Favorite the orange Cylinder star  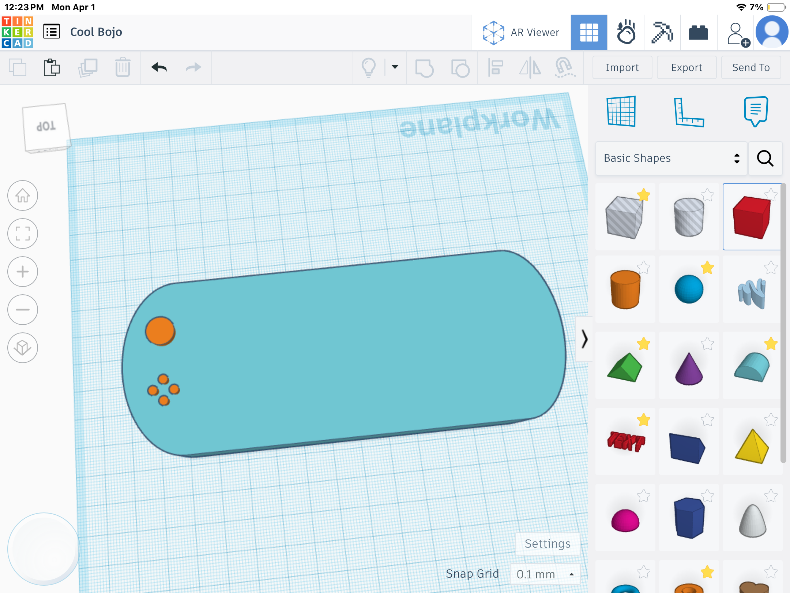pyautogui.click(x=644, y=268)
